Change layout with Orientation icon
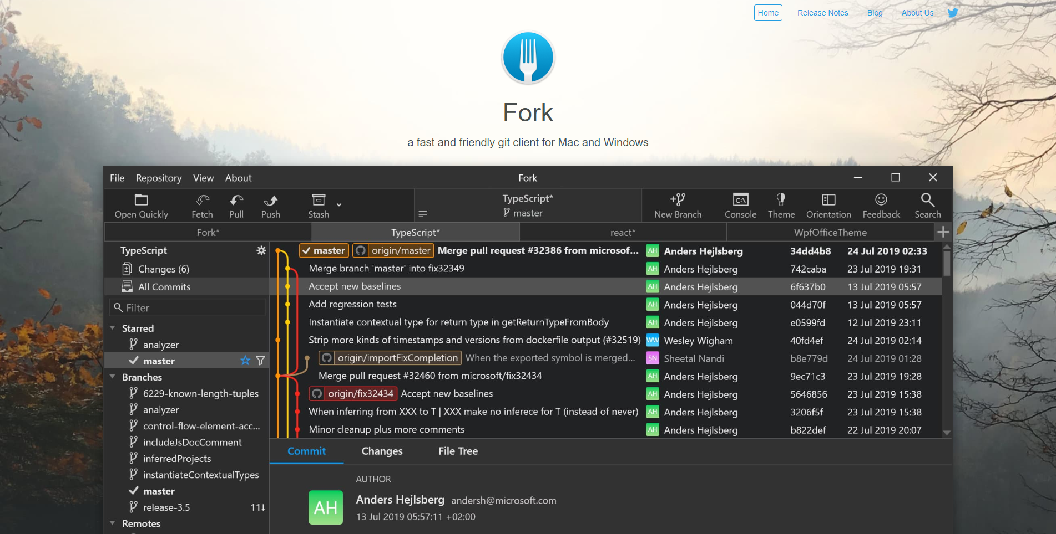The image size is (1056, 534). click(x=828, y=206)
